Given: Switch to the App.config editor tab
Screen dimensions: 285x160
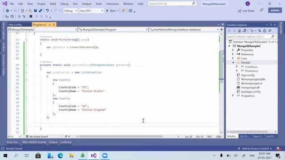Looking at the screenshot, I should click(x=15, y=25).
